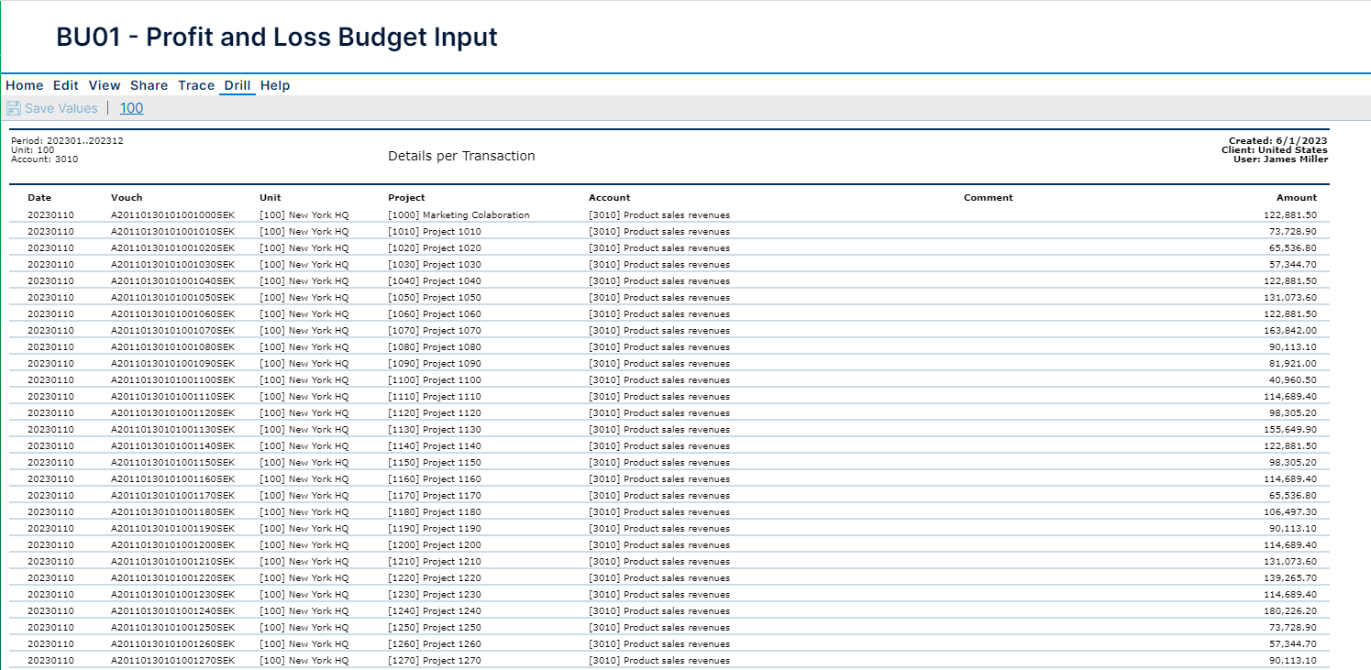Sort the table by the Amount column
The height and width of the screenshot is (670, 1371).
[x=1297, y=197]
